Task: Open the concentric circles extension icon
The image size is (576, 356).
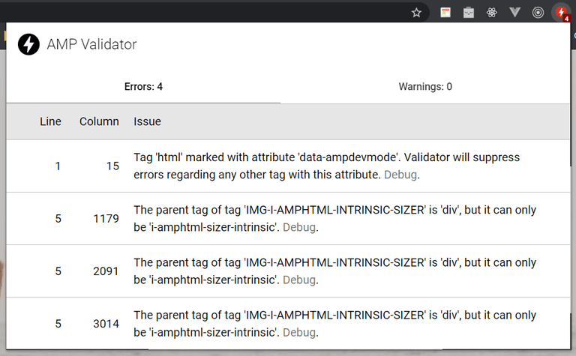Action: [538, 13]
